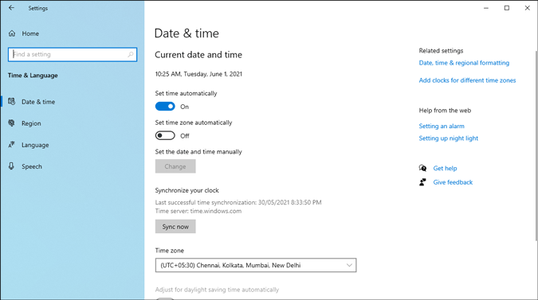This screenshot has height=300, width=538.
Task: Enable Set time zone automatically switch
Action: click(165, 135)
